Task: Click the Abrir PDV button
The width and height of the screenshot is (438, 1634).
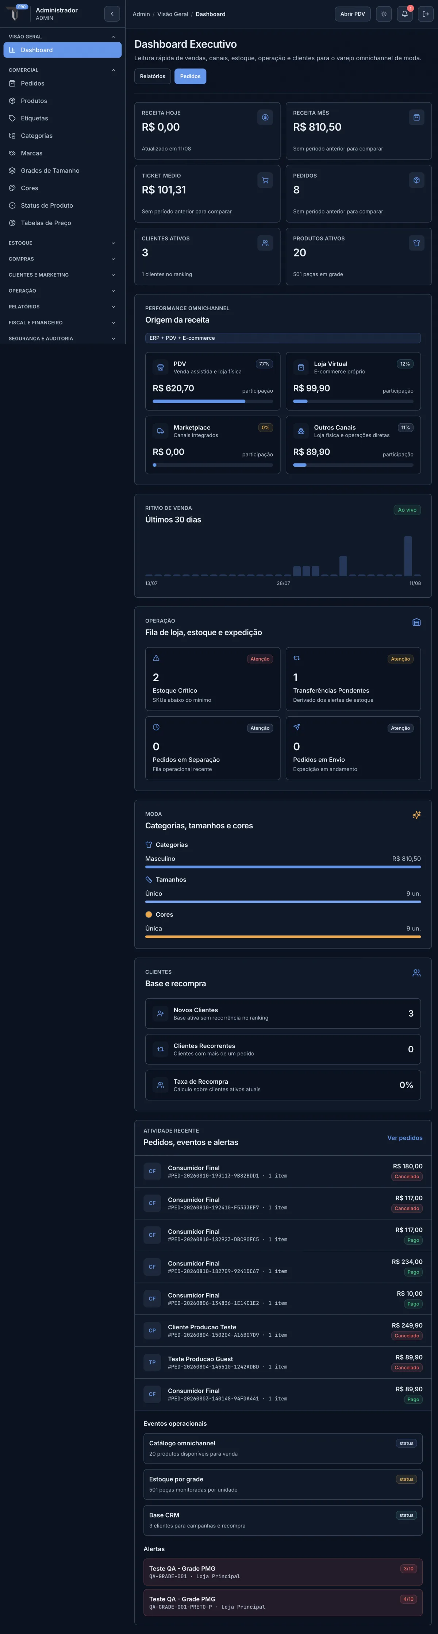Action: tap(352, 14)
